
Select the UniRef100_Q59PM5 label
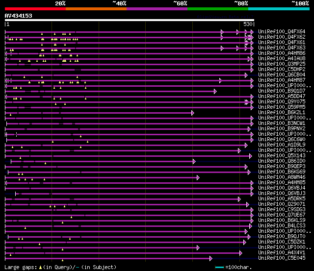click(282, 107)
